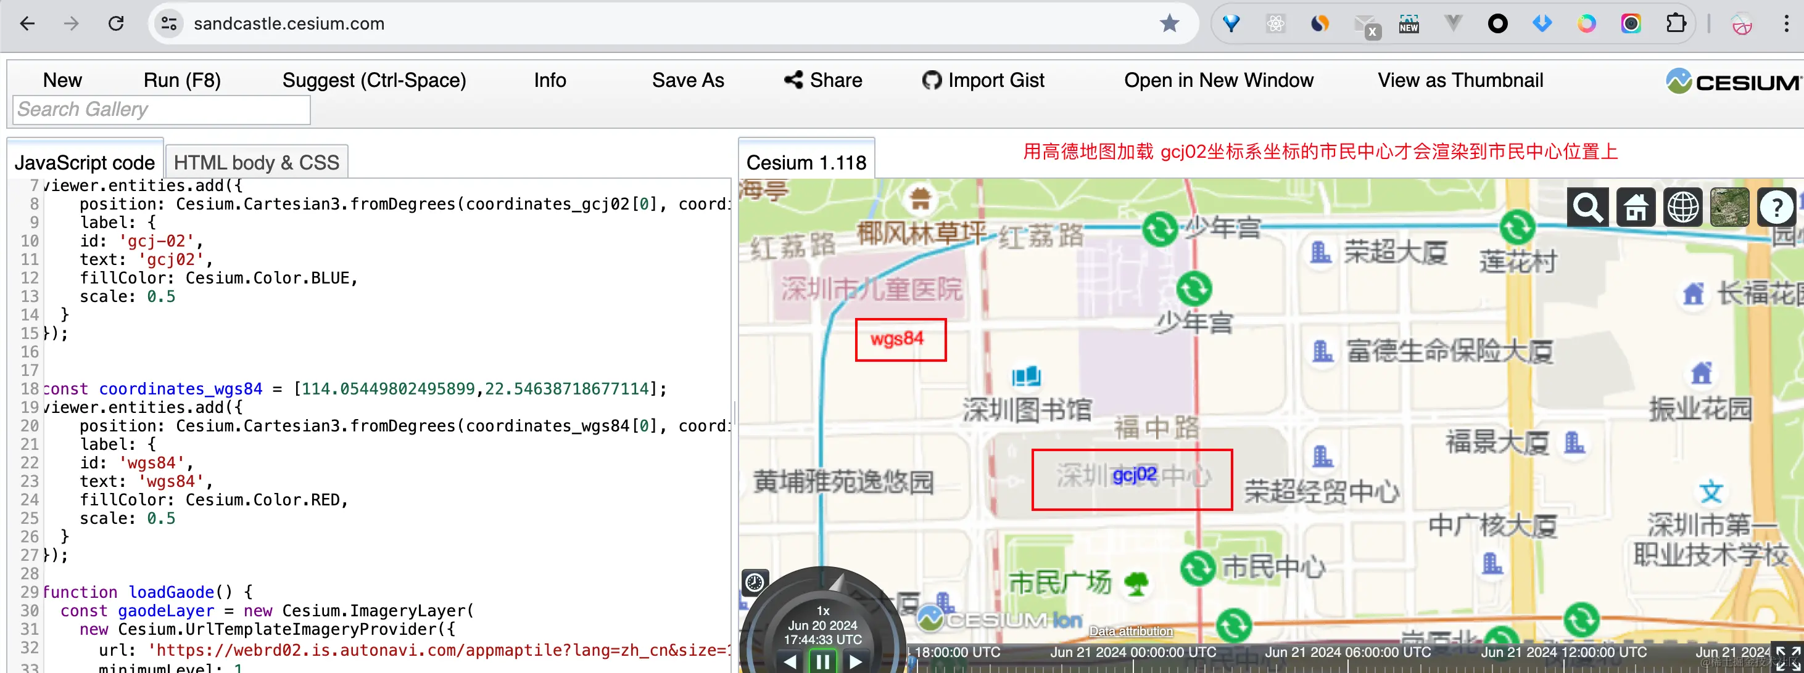Play animation in reverse
1804x673 pixels.
[x=790, y=661]
